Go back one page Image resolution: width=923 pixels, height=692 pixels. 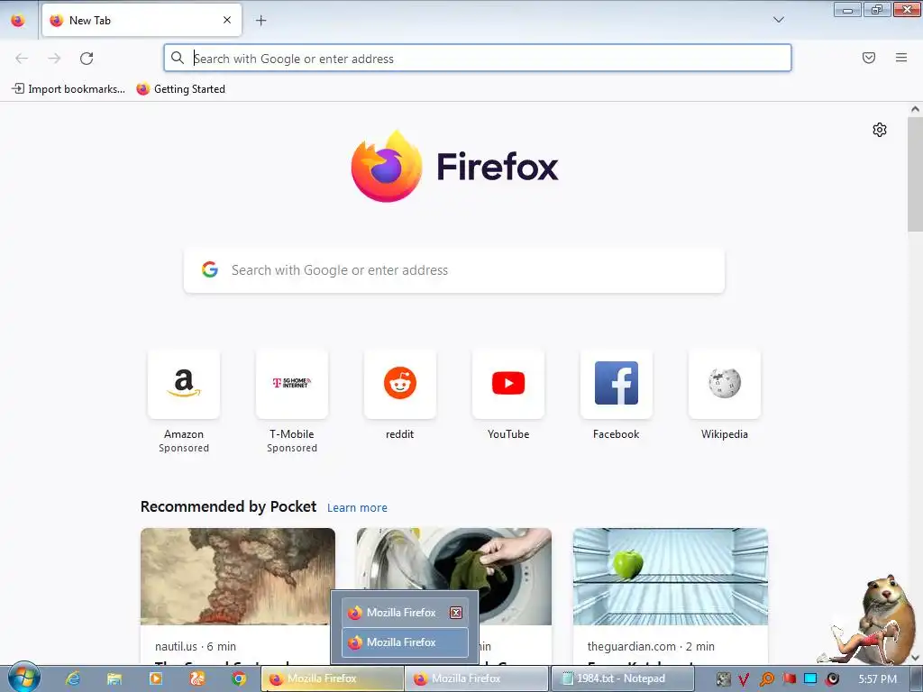pos(22,59)
